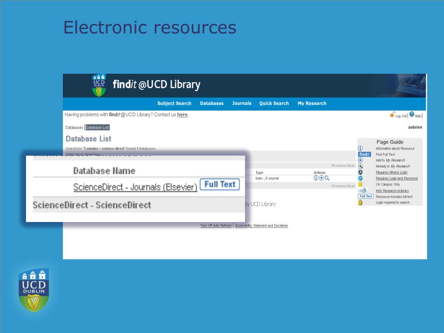Click the 'here' contact link
This screenshot has height=333, width=444.
click(x=183, y=114)
